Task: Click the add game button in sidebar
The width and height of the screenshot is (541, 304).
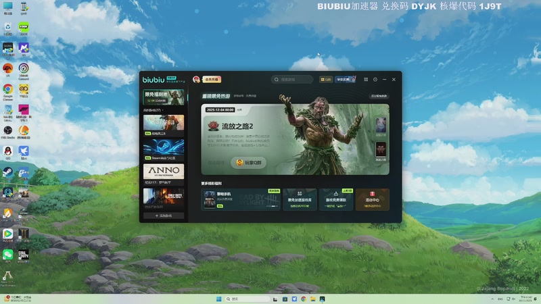Action: click(164, 216)
